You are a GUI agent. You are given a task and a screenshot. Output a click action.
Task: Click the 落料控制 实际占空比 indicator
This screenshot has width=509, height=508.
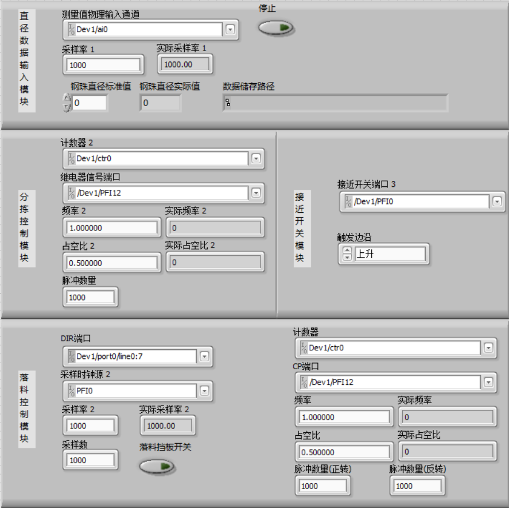click(448, 452)
